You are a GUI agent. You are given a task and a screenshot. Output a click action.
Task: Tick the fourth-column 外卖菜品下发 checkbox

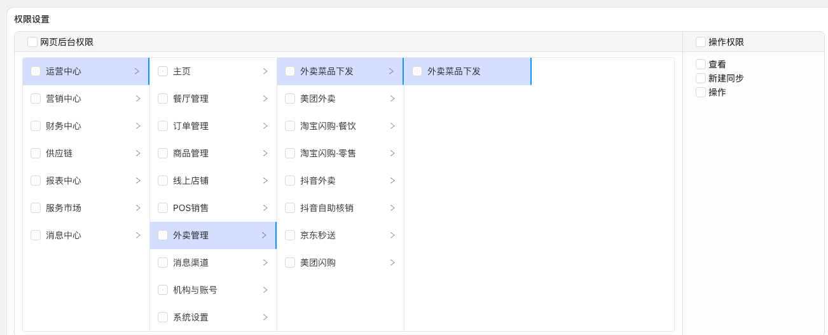coord(417,71)
